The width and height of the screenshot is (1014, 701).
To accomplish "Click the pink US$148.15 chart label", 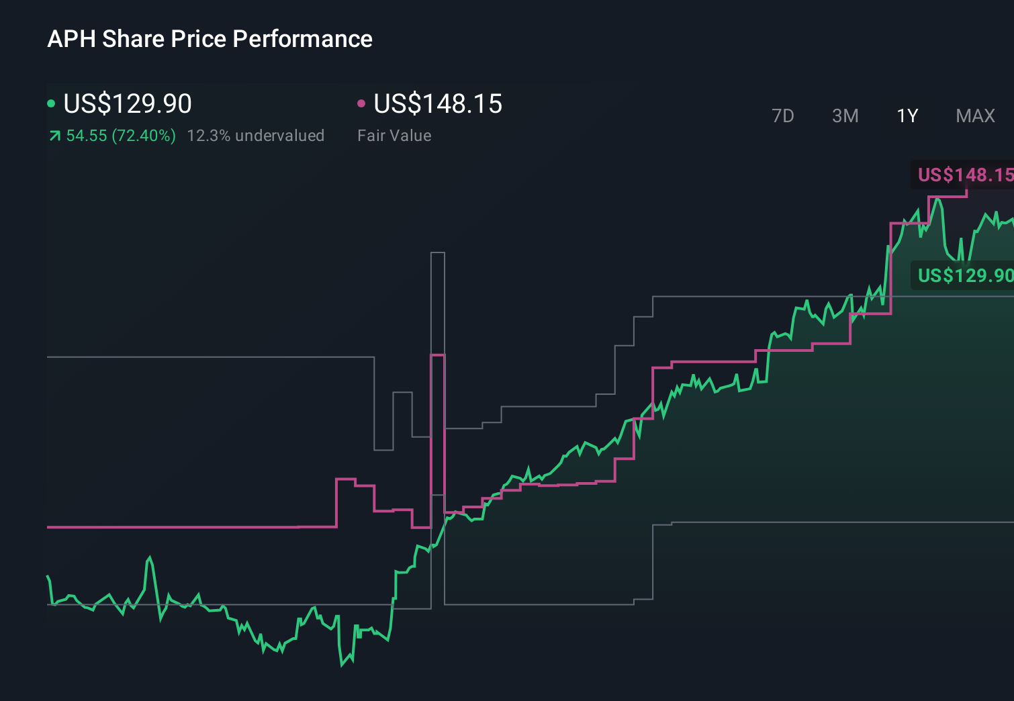I will coord(964,175).
